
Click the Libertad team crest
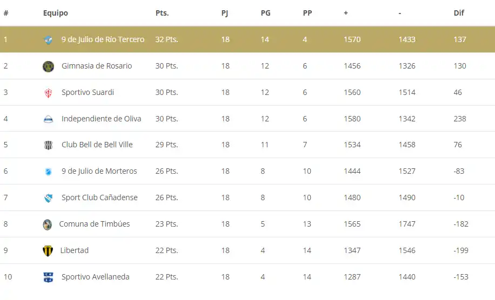(x=48, y=251)
